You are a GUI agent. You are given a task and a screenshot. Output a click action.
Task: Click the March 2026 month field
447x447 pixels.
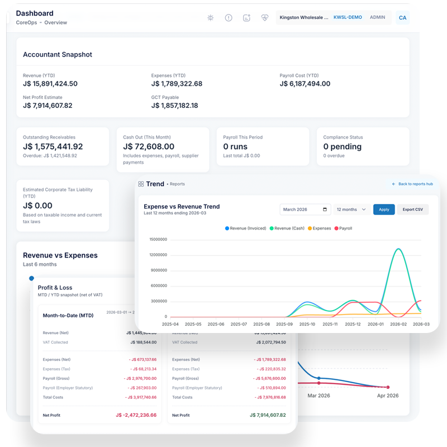click(x=305, y=210)
